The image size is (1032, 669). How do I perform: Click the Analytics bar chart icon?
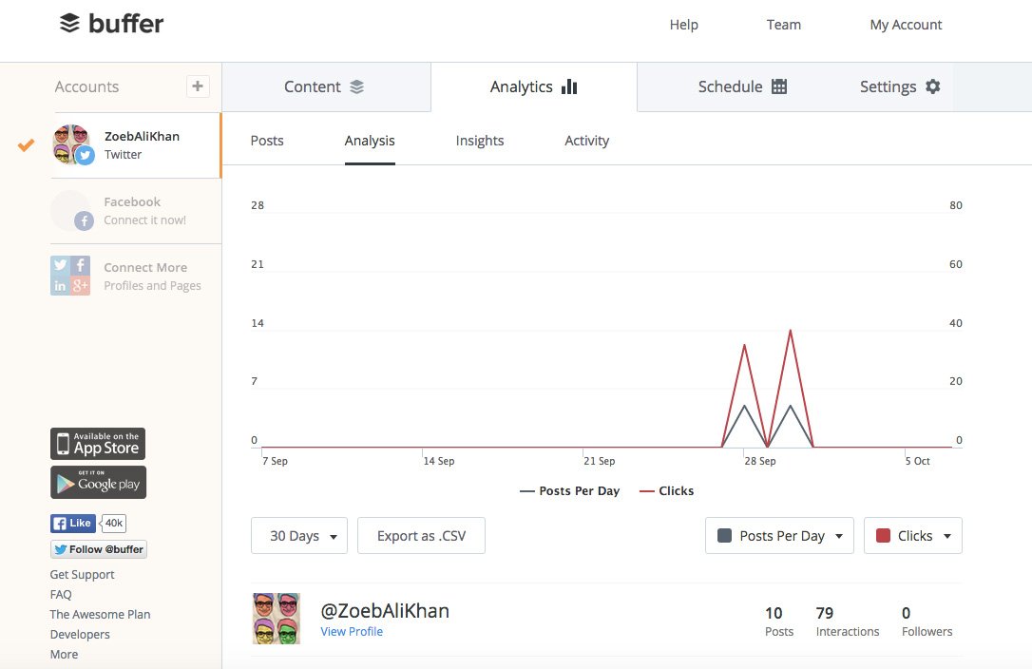(x=569, y=86)
